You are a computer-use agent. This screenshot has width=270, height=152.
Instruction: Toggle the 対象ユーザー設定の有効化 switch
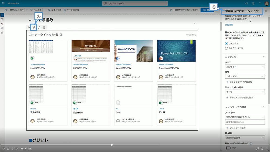(x=228, y=148)
